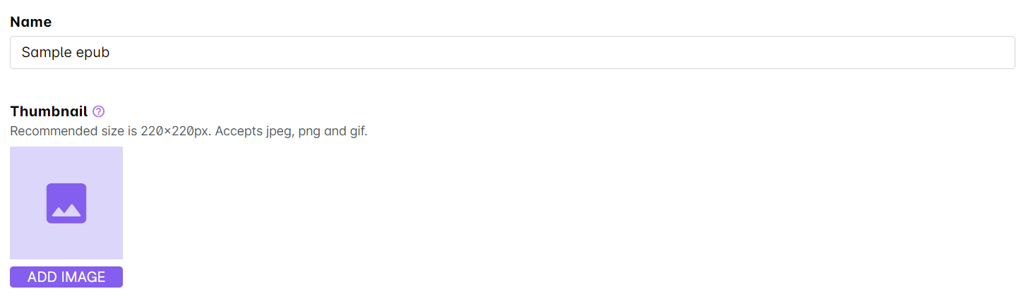Click the Thumbnail help question mark icon

click(99, 111)
